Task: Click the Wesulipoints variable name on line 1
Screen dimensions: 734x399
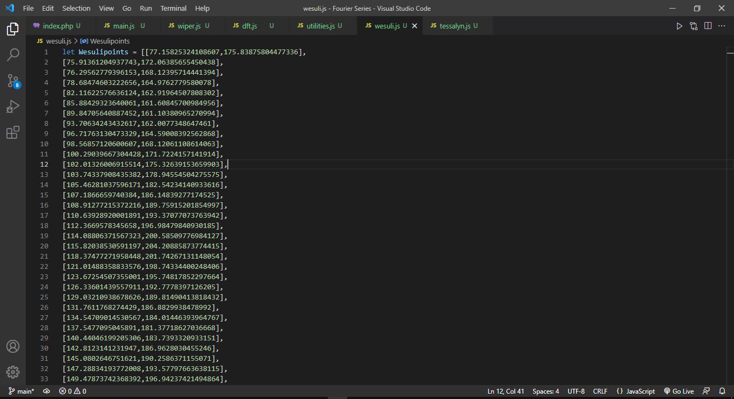Action: pos(104,52)
